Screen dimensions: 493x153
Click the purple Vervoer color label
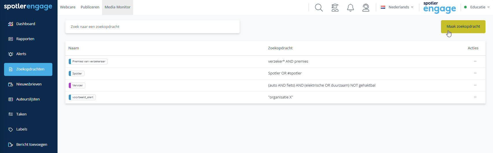click(x=70, y=85)
